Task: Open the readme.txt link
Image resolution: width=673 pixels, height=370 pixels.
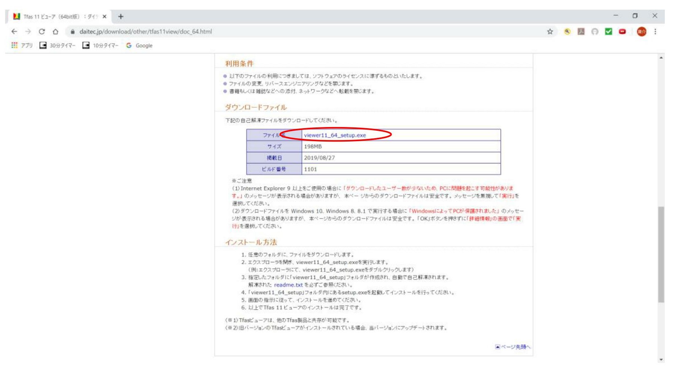Action: pyautogui.click(x=288, y=285)
